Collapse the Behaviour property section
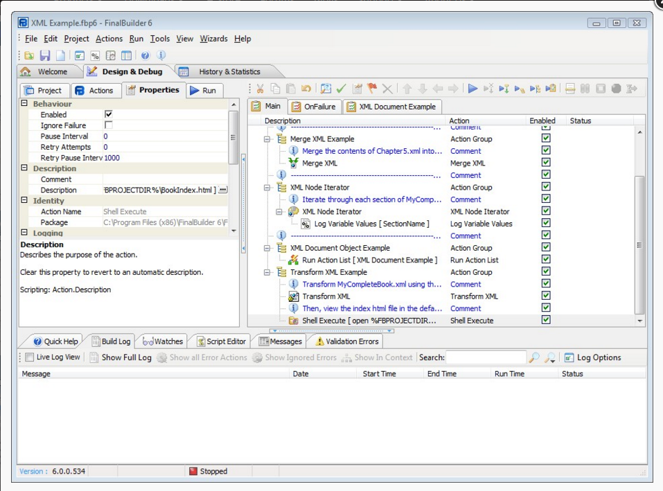This screenshot has width=663, height=491. tap(24, 104)
